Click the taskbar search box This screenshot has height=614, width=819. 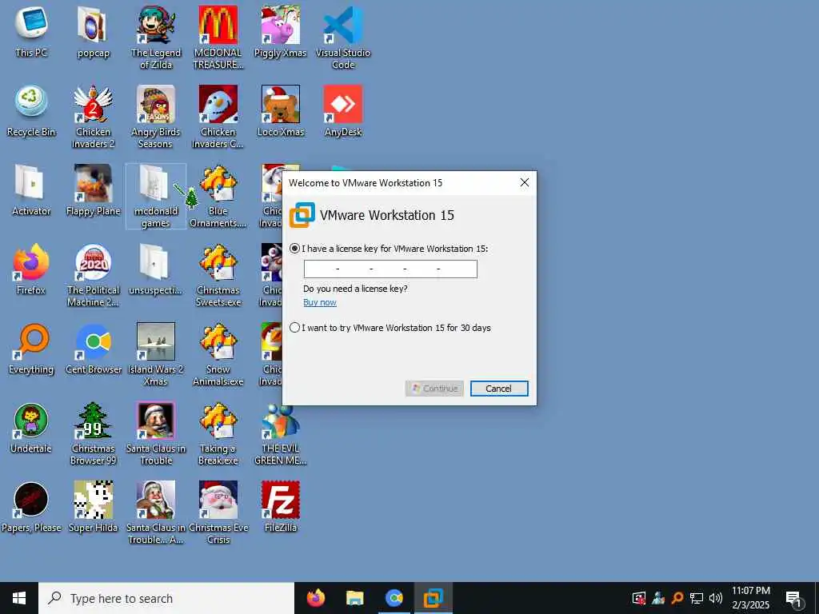[166, 598]
